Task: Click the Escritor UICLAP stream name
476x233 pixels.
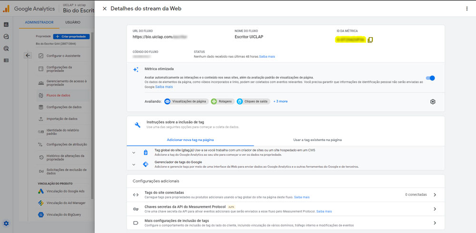Action: [x=248, y=37]
